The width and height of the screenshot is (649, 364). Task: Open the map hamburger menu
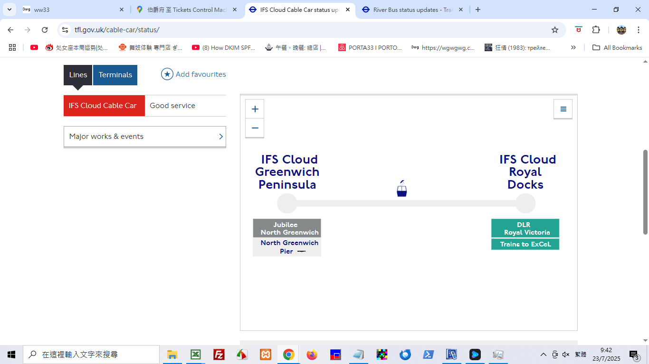[563, 109]
